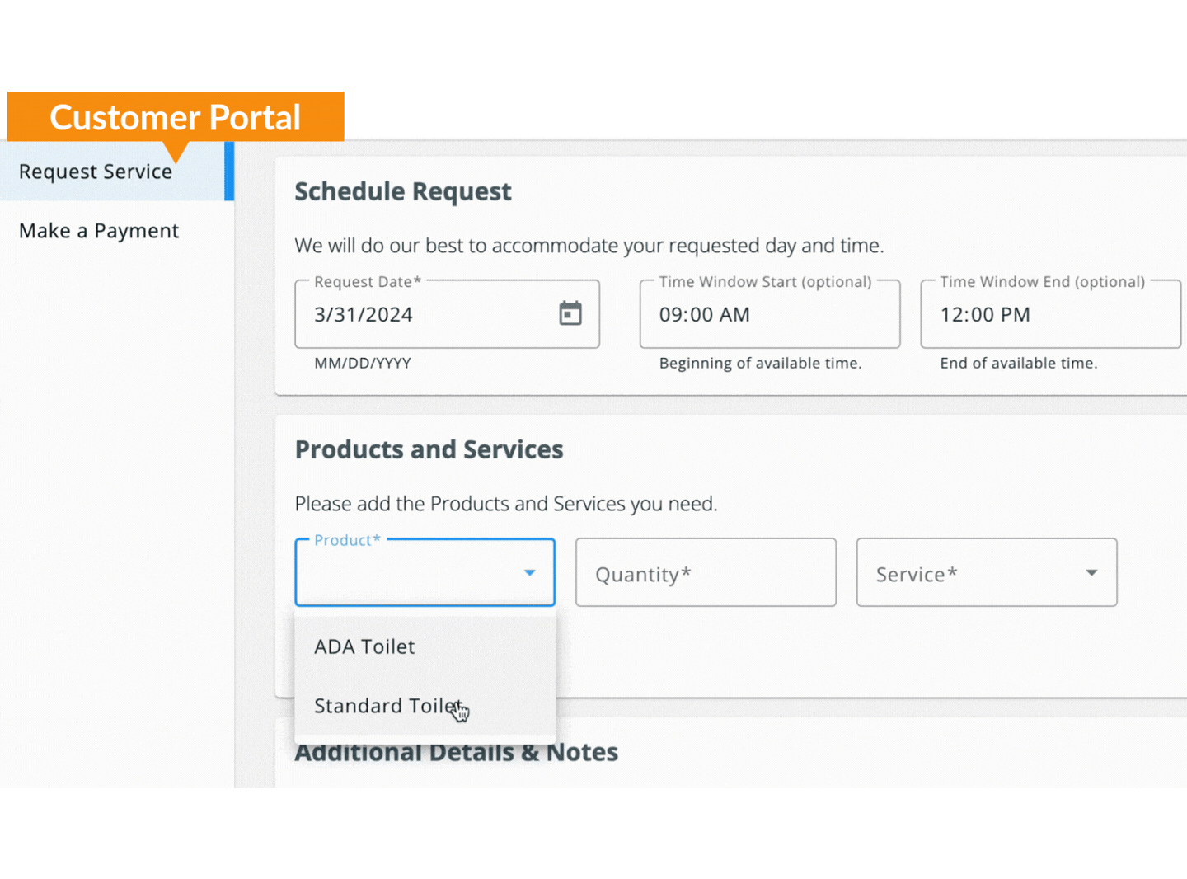Click the 'End of available time' hint

pyautogui.click(x=1018, y=364)
